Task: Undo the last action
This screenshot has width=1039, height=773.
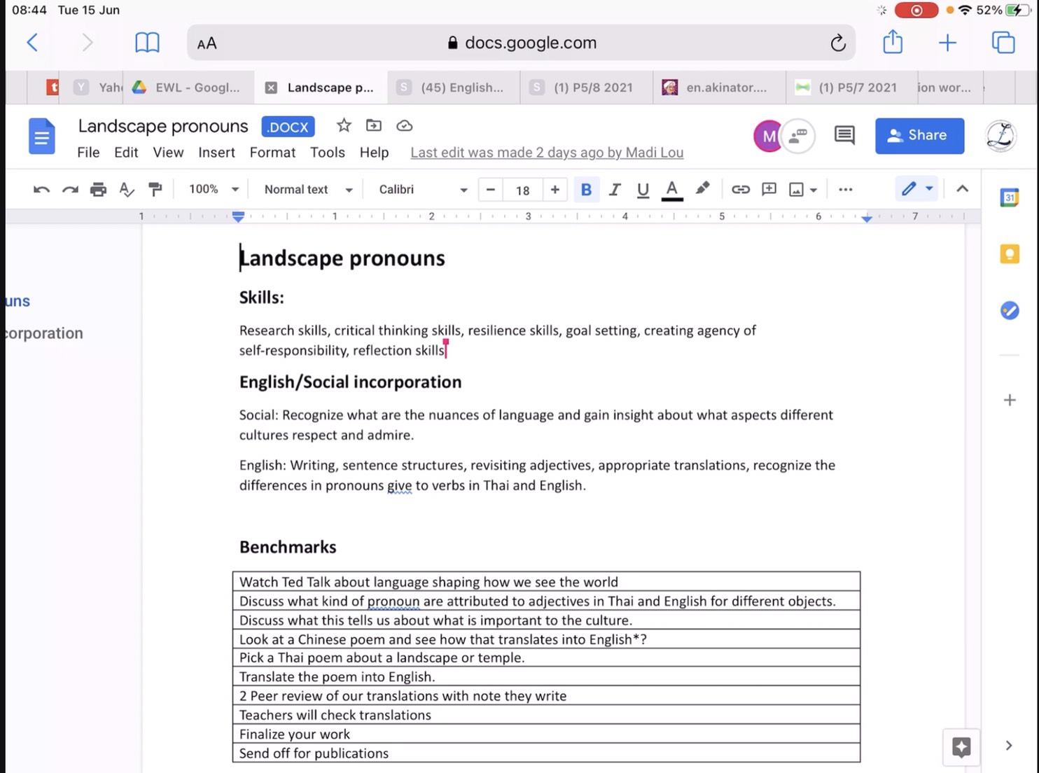Action: (41, 190)
